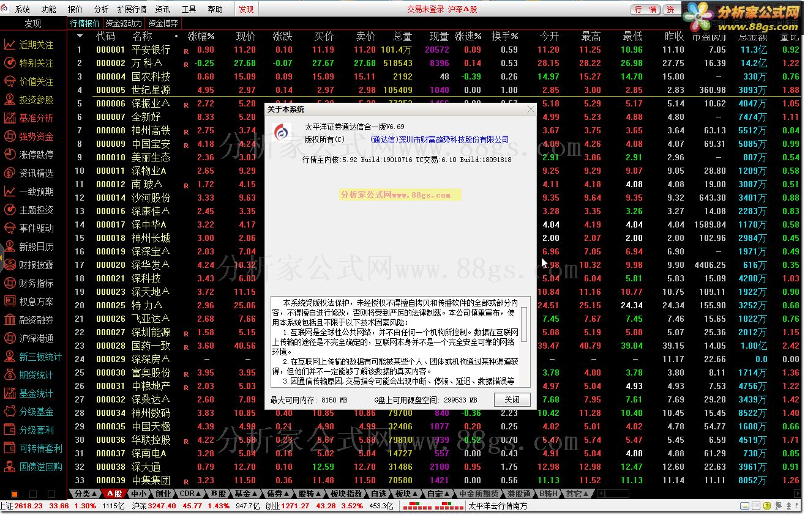The height and width of the screenshot is (515, 805).
Task: Expand the 债券▲ tab menu
Action: [x=279, y=494]
